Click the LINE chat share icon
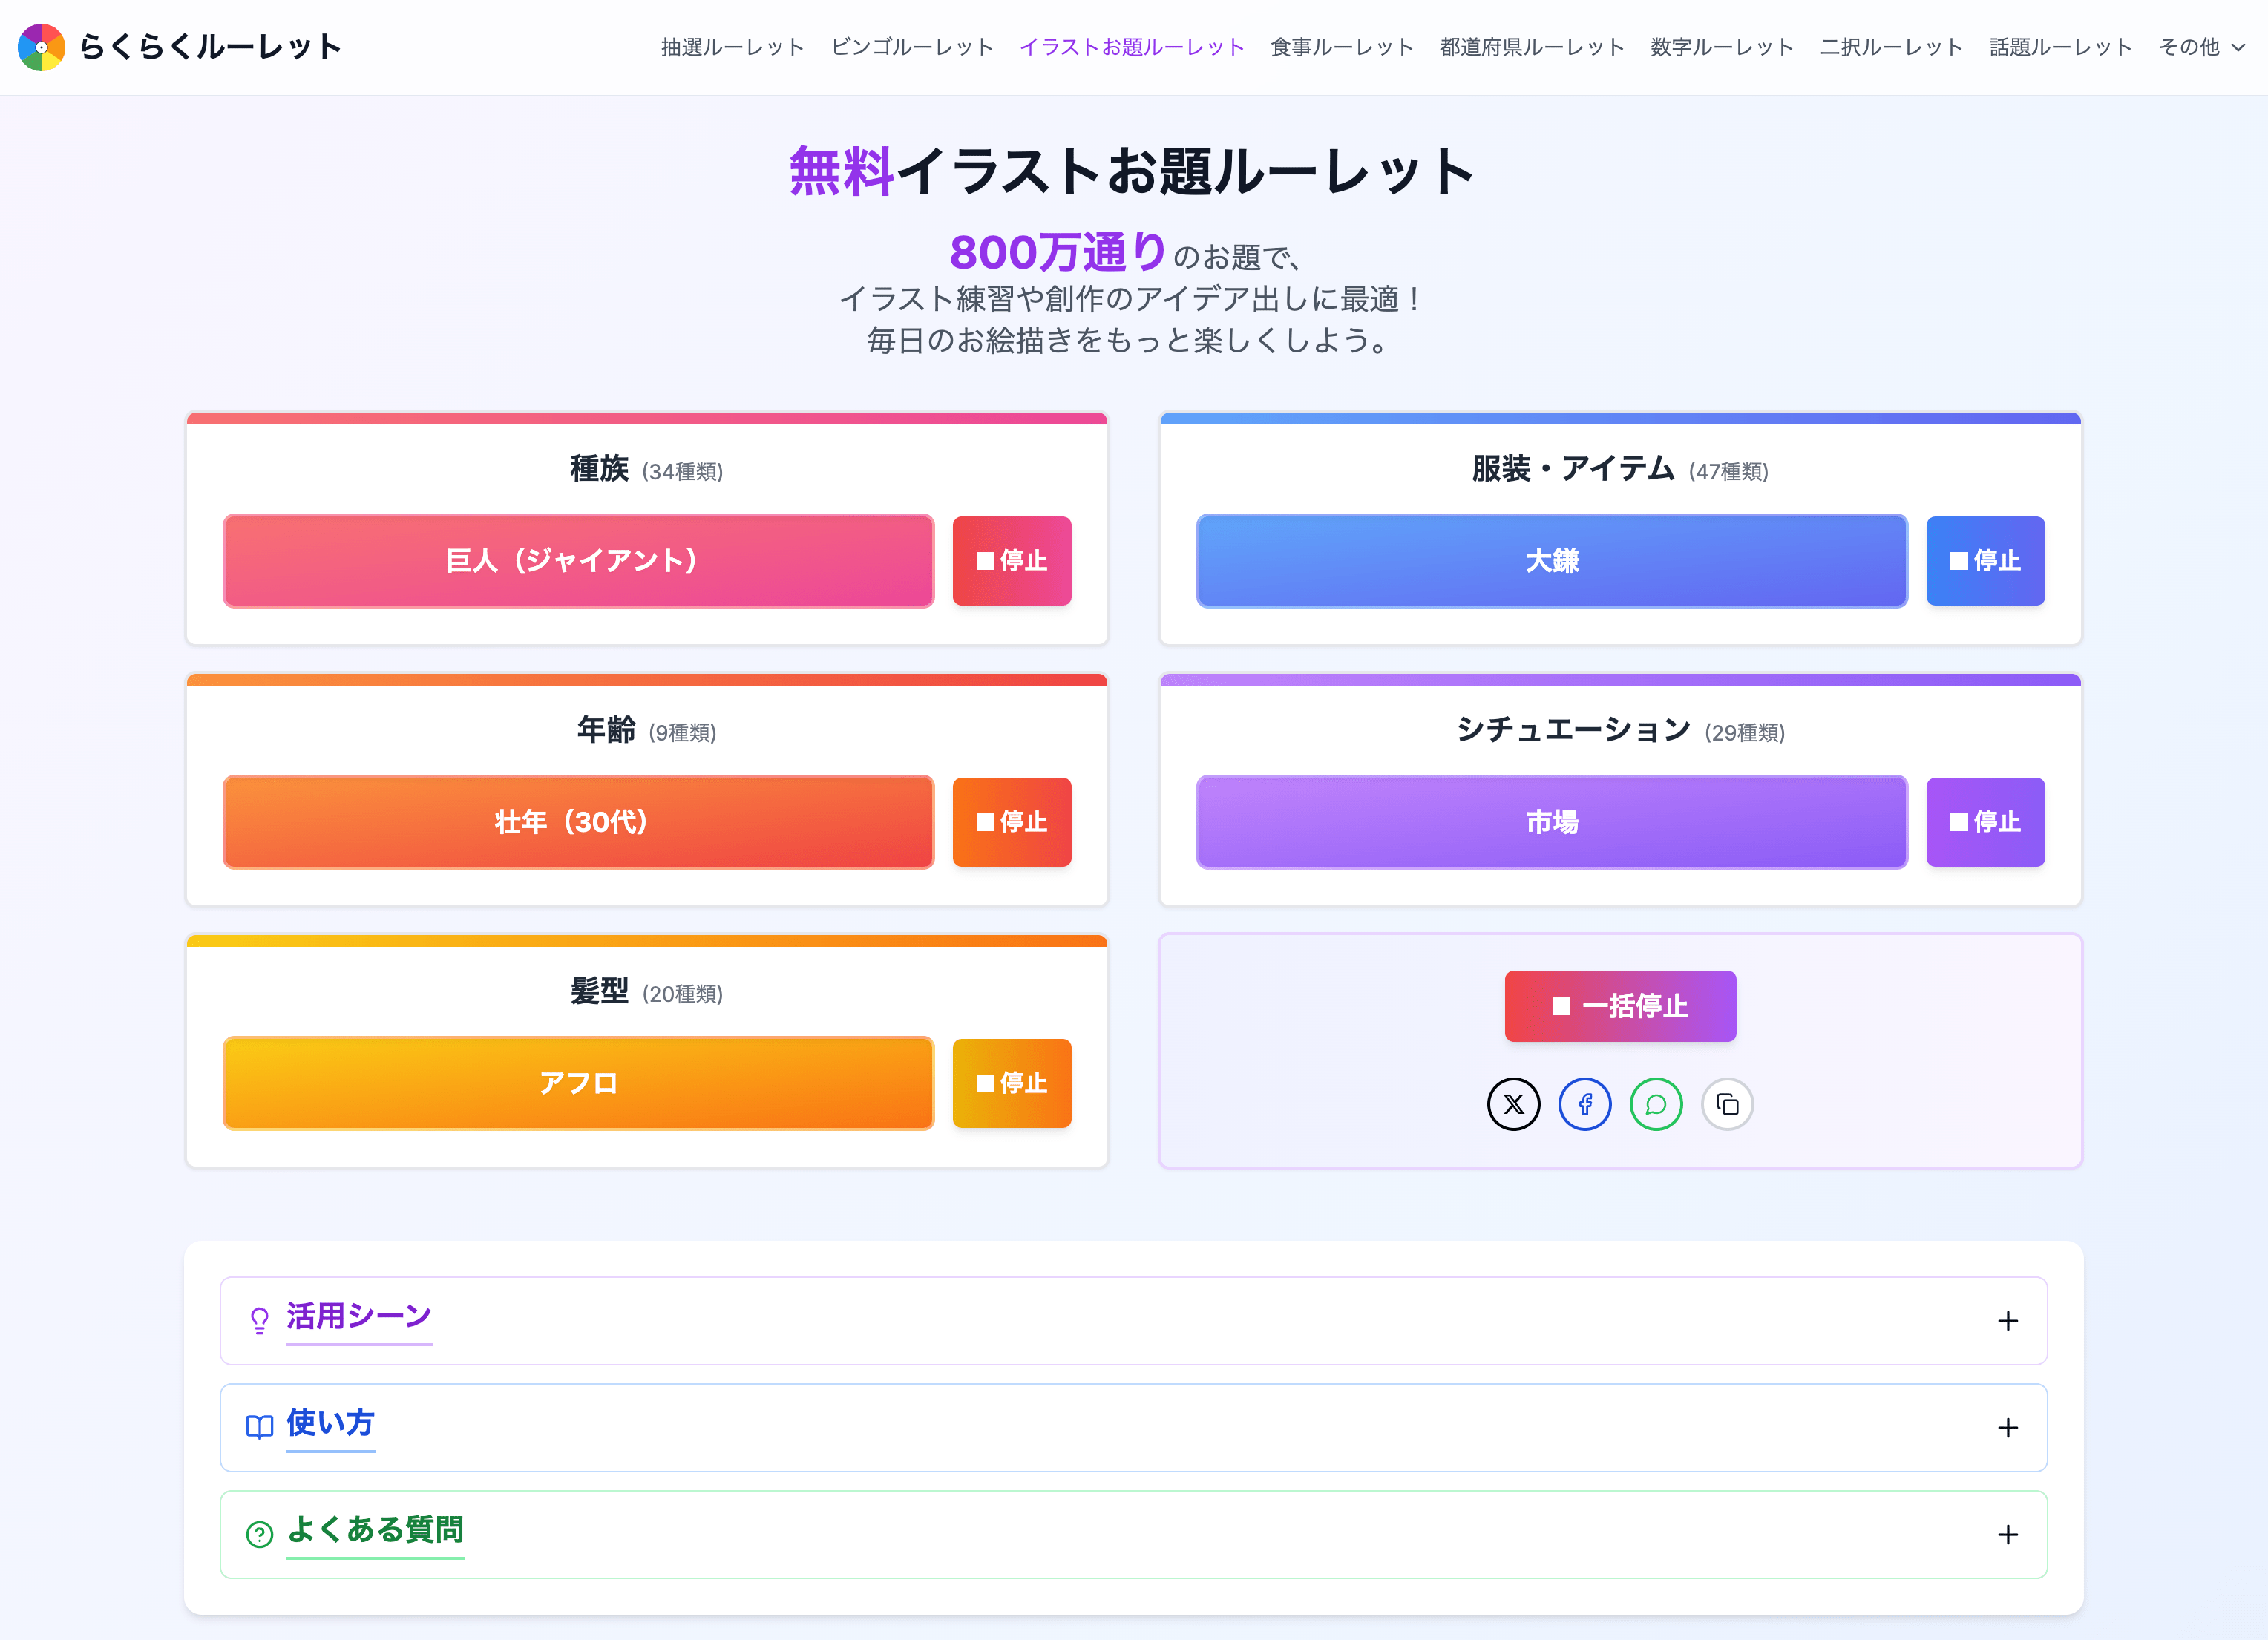This screenshot has height=1640, width=2268. 1655,1104
